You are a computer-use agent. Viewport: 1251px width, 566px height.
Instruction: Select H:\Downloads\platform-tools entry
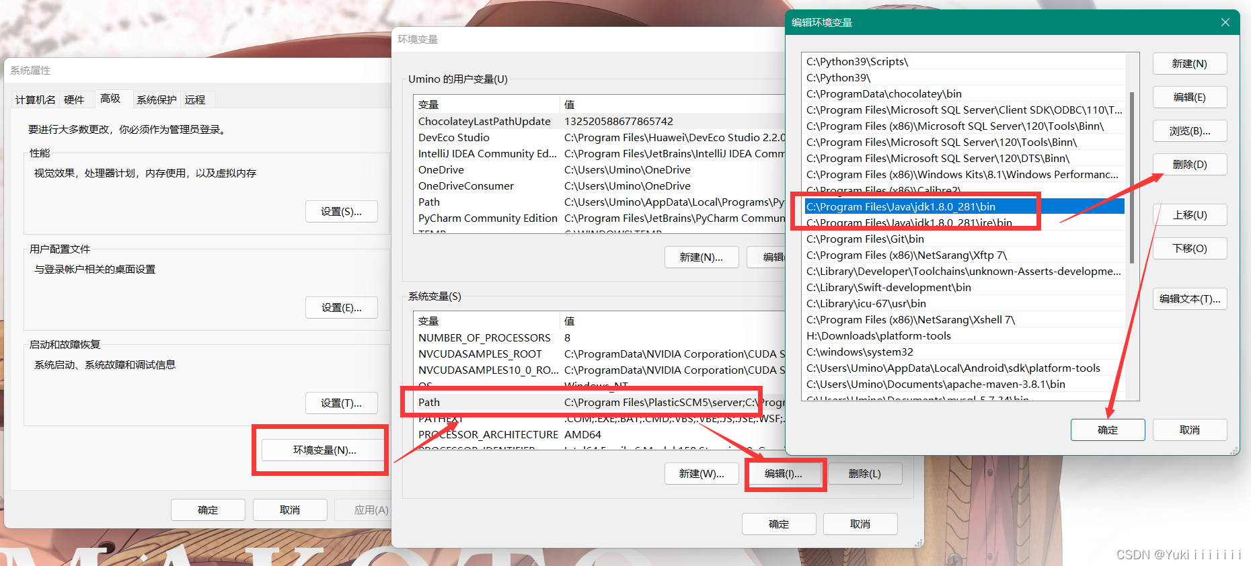[964, 335]
